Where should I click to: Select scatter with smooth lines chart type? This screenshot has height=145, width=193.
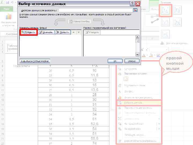click(165, 22)
